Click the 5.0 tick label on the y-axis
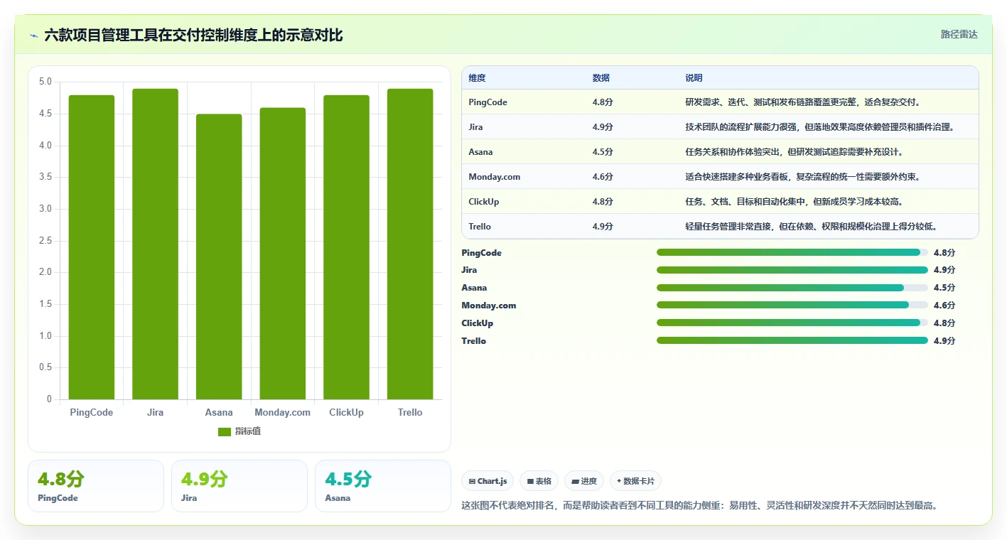The width and height of the screenshot is (1007, 540). pyautogui.click(x=45, y=82)
